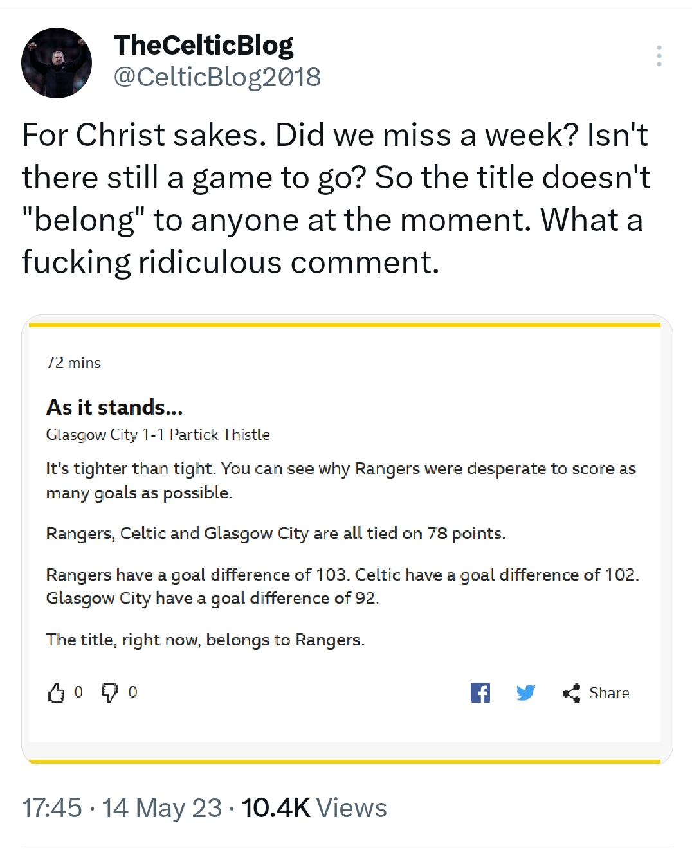Click the 17:45 tweet timestamp

(x=51, y=808)
